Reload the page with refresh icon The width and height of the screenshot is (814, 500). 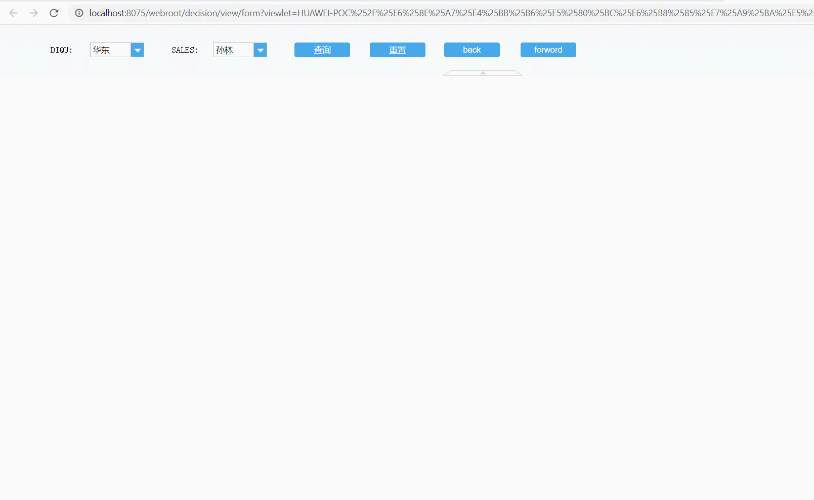pyautogui.click(x=54, y=13)
